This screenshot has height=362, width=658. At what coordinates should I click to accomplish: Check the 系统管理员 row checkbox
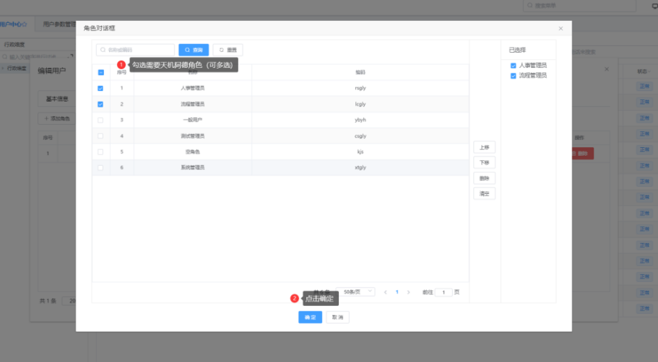[100, 167]
